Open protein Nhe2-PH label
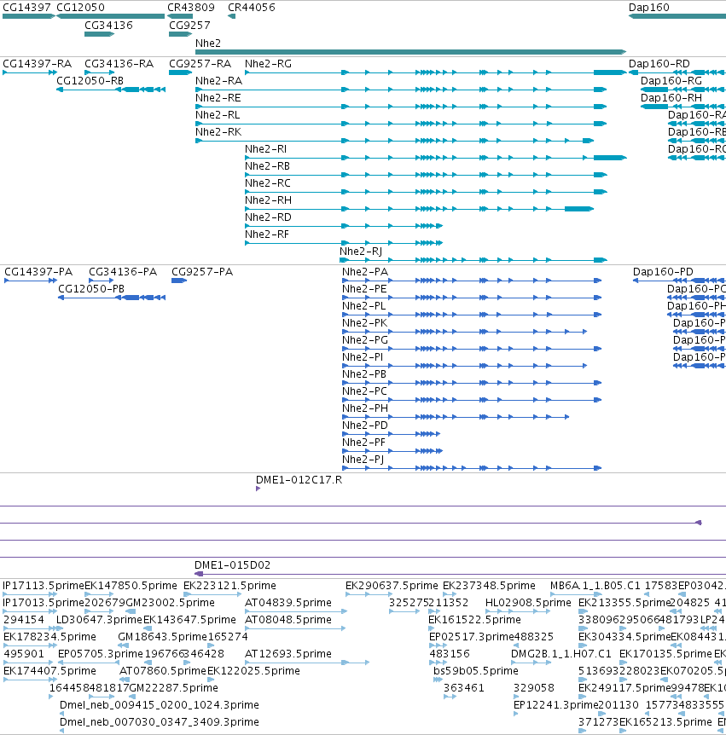Viewport: 726px width, 735px height. click(x=365, y=408)
